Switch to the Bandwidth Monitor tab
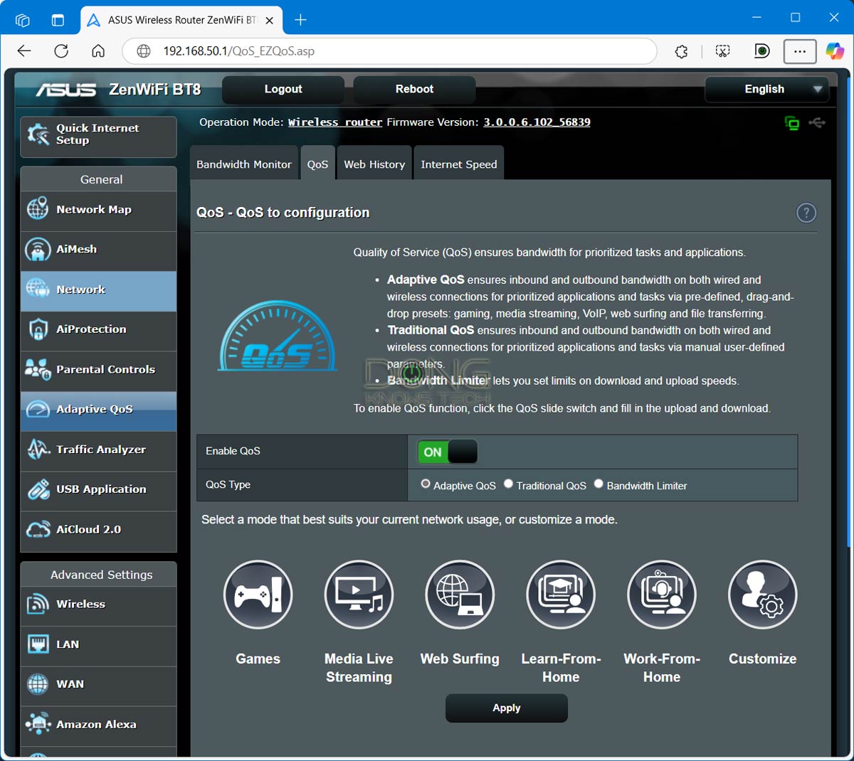 pos(244,164)
